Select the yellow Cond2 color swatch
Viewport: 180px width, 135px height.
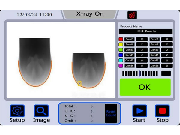(121, 44)
